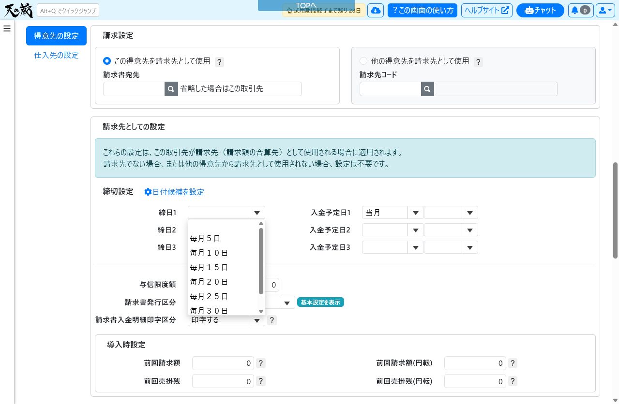Open この画面の使い方 help
The image size is (619, 404).
tap(423, 10)
